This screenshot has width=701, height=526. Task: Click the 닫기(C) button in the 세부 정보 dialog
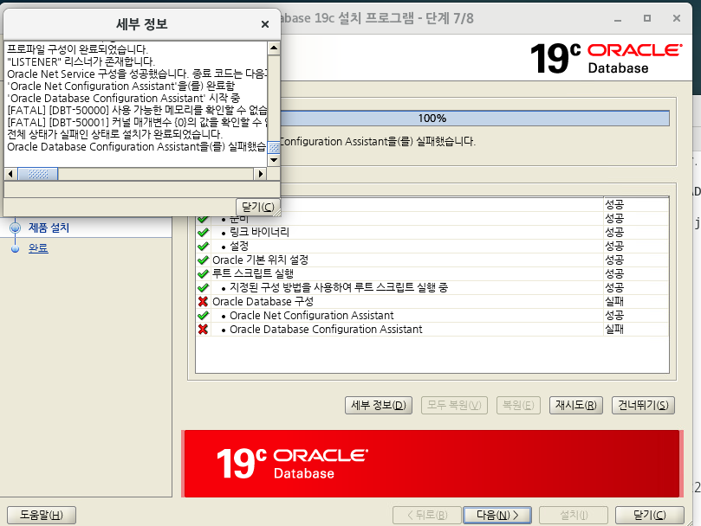pos(257,207)
